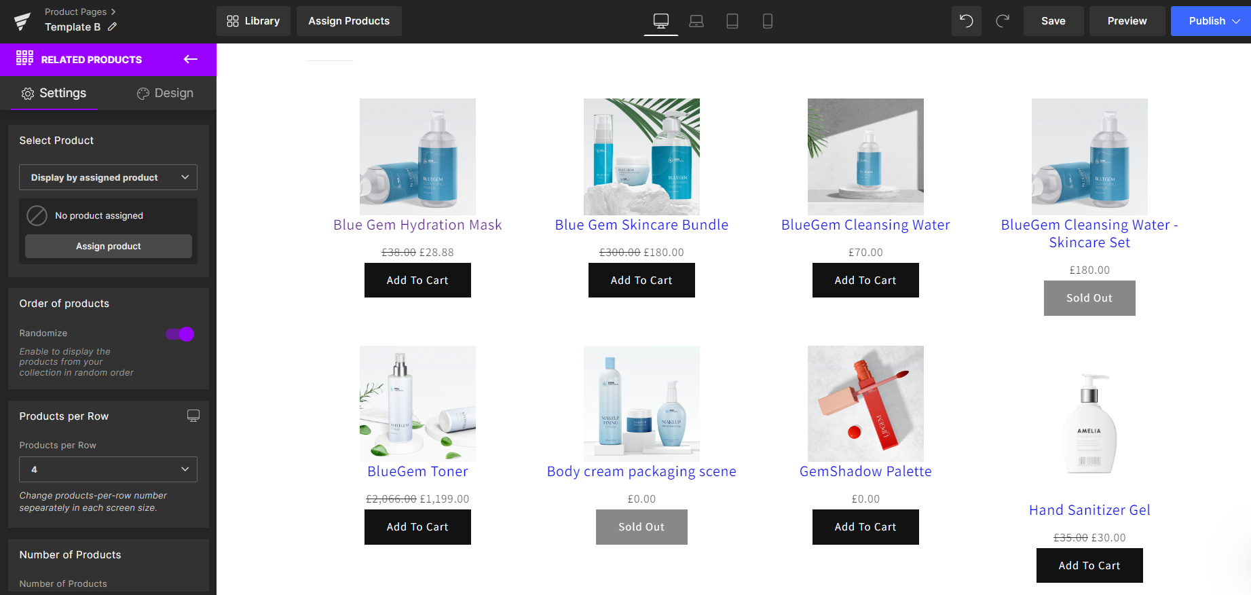Open the BlueGem Toner title link
The width and height of the screenshot is (1251, 595).
(x=417, y=471)
